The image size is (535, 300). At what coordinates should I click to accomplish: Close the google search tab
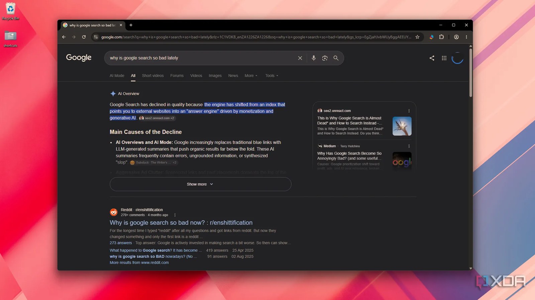click(121, 25)
